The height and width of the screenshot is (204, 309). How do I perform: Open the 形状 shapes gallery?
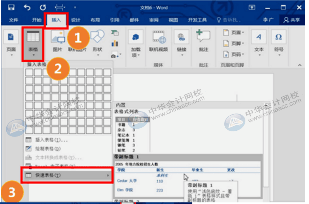click(x=97, y=43)
